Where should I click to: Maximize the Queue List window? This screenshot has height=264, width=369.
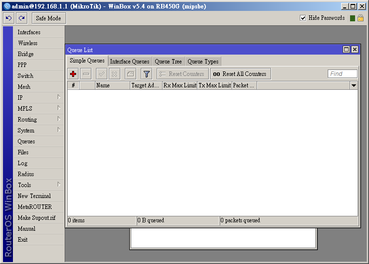pos(346,49)
